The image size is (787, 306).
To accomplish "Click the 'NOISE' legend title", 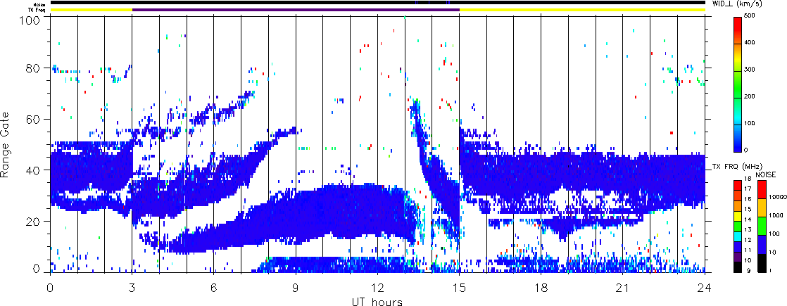I will pyautogui.click(x=766, y=174).
